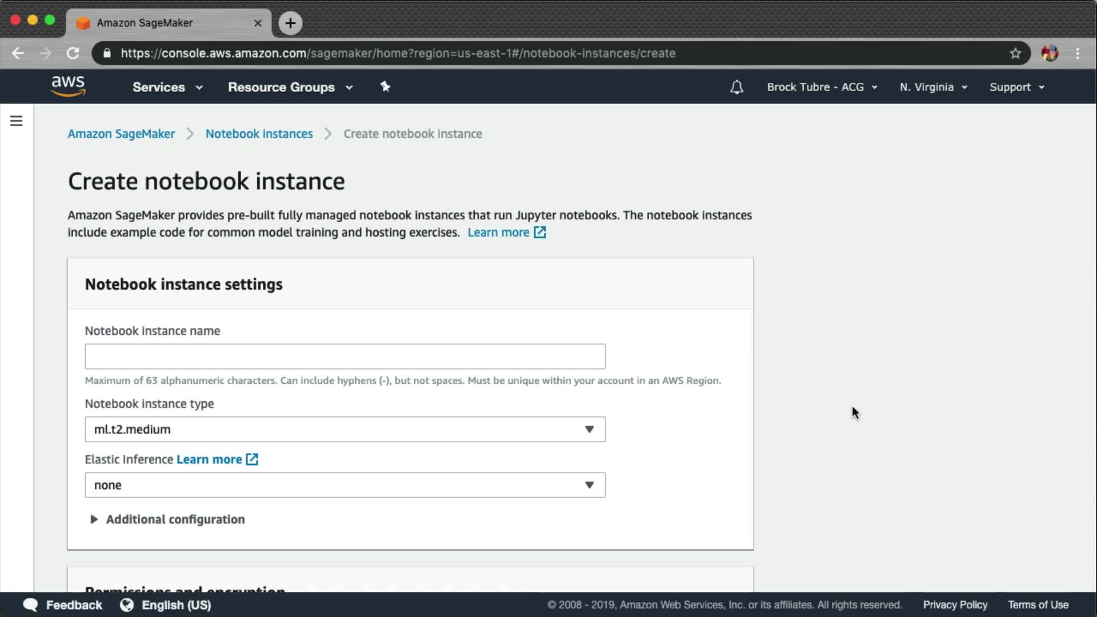Click the pin shortcuts icon in navbar
This screenshot has width=1097, height=617.
[385, 87]
